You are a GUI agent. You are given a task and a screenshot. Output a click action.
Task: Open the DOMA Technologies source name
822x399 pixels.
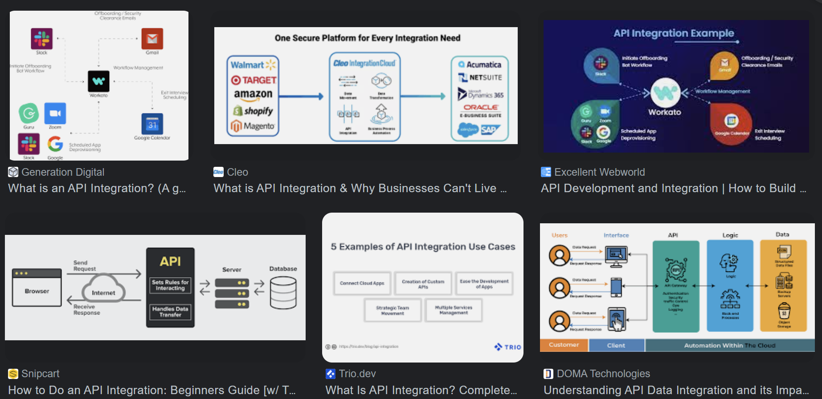[x=603, y=374]
